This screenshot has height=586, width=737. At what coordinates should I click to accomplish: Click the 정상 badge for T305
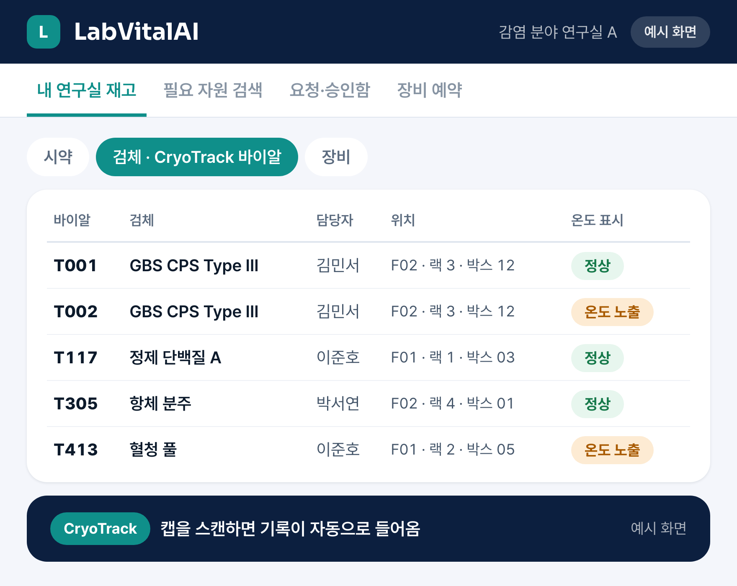coord(598,404)
